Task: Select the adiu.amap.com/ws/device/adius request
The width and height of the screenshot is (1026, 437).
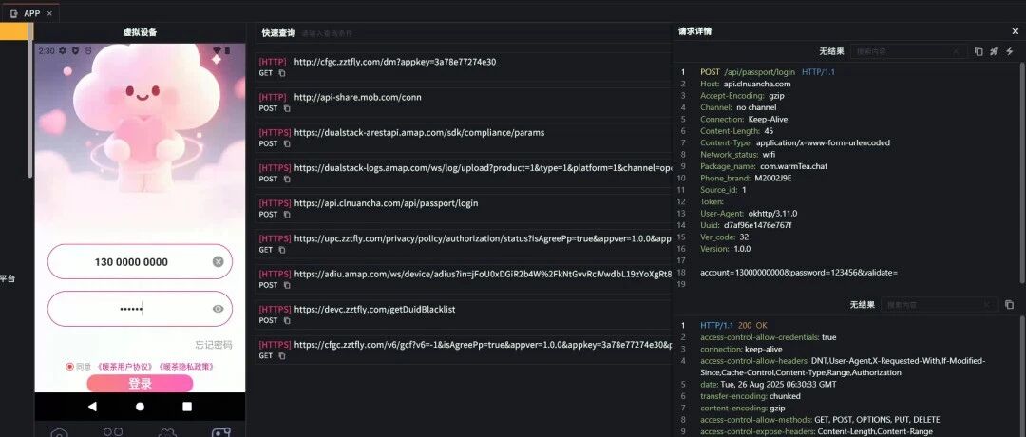Action: click(x=464, y=279)
